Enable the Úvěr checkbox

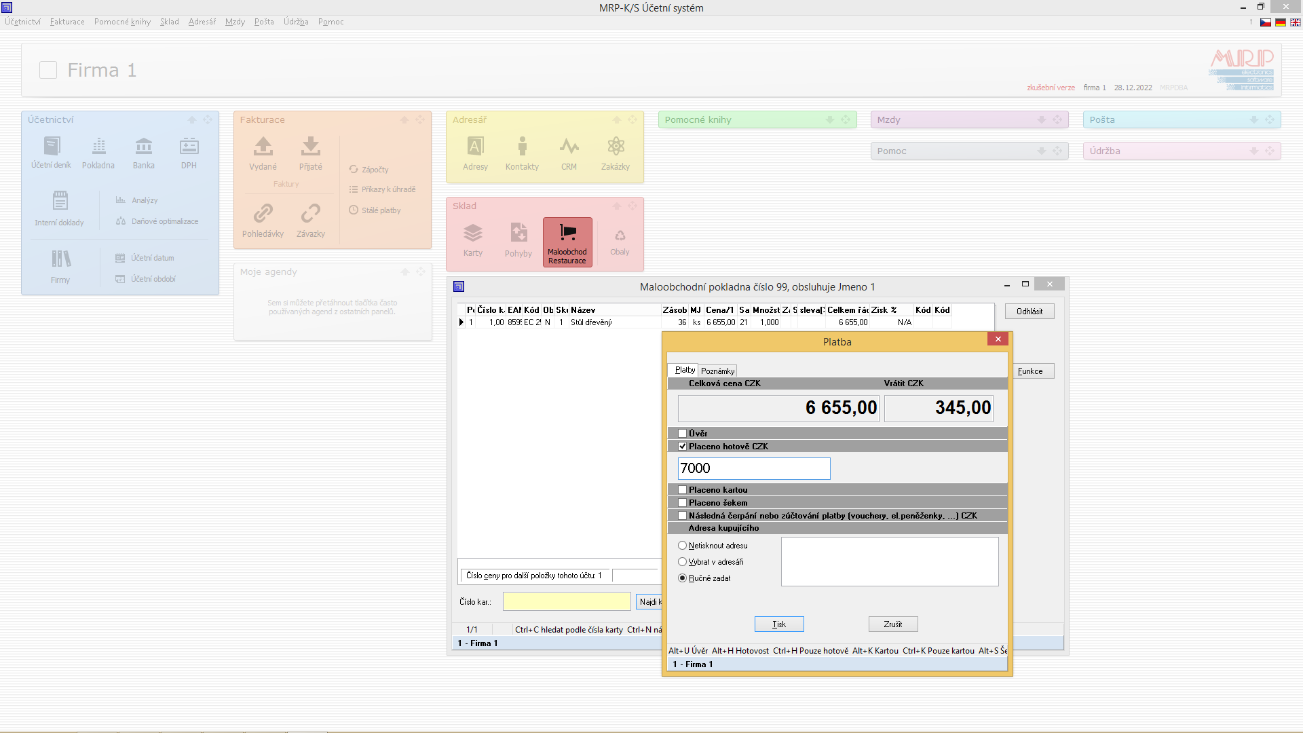click(683, 433)
